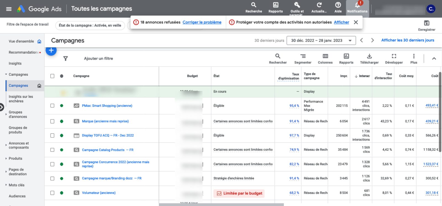442x206 pixels.
Task: Collapse the chart with the up chevron
Action: tap(434, 58)
